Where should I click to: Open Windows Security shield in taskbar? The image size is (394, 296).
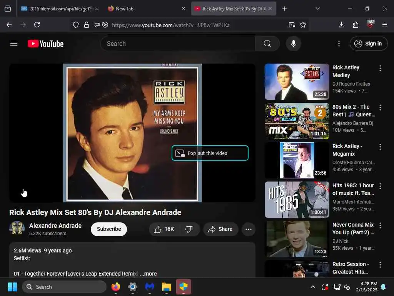click(184, 287)
